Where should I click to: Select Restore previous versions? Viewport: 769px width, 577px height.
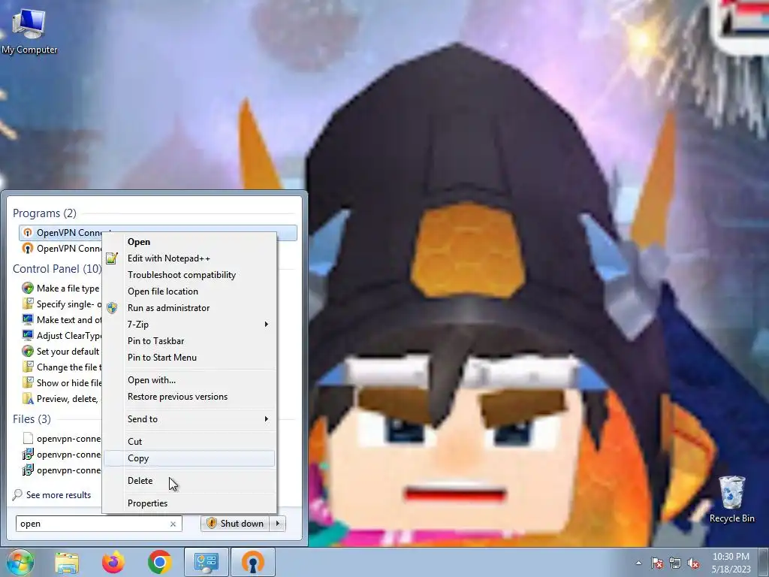click(x=188, y=397)
